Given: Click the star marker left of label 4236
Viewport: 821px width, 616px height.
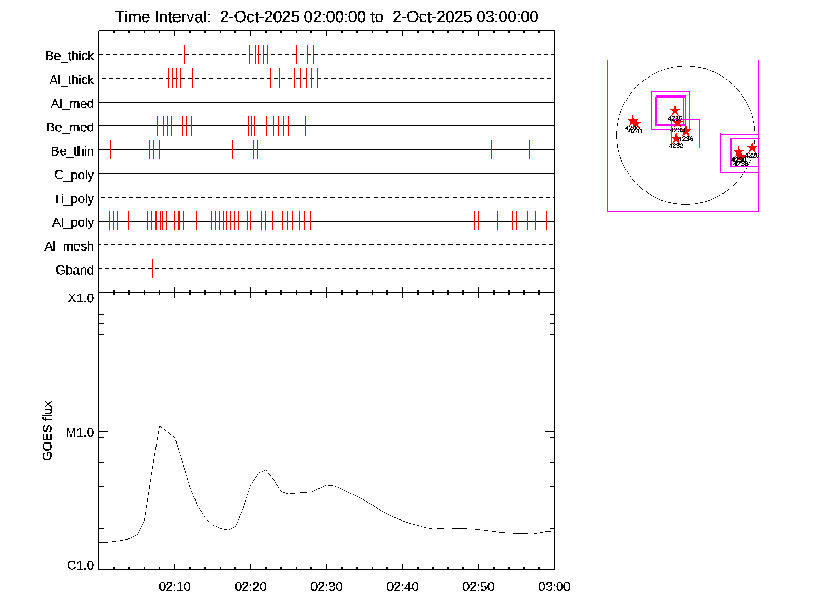Looking at the screenshot, I should point(686,131).
